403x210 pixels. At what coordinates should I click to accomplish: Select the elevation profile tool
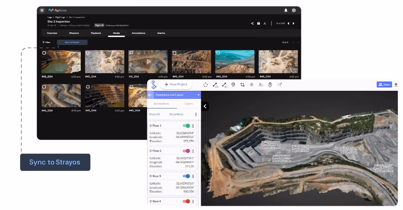(x=261, y=85)
